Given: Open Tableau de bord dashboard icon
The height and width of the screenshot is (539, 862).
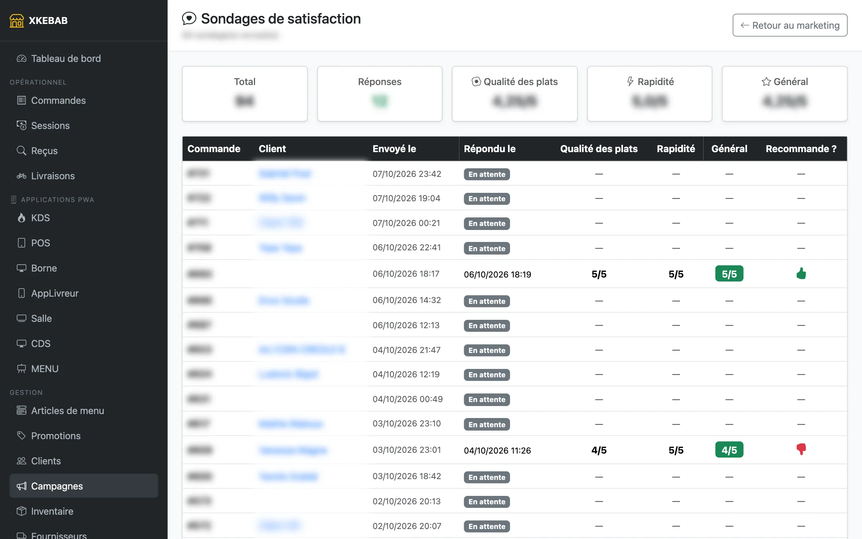Looking at the screenshot, I should pyautogui.click(x=22, y=59).
